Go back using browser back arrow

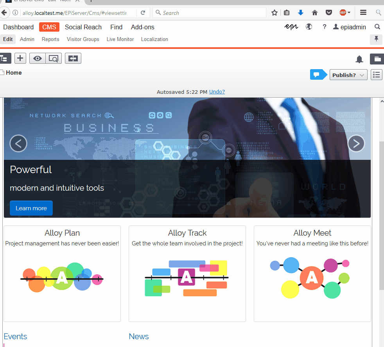coord(4,13)
